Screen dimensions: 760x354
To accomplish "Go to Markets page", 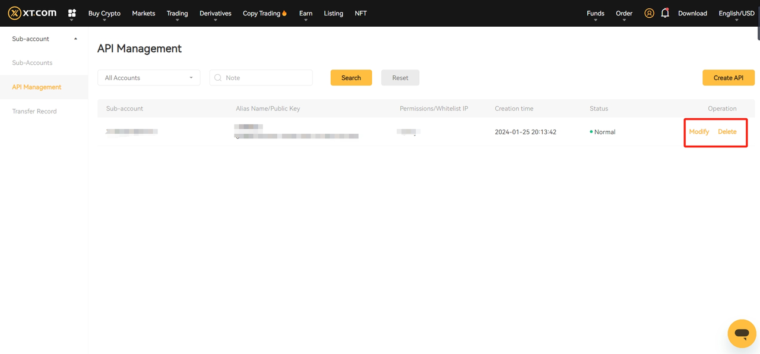I will point(143,13).
